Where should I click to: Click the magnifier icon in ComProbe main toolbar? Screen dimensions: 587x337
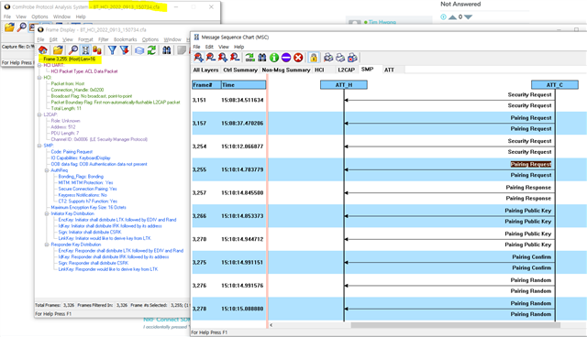(22, 27)
